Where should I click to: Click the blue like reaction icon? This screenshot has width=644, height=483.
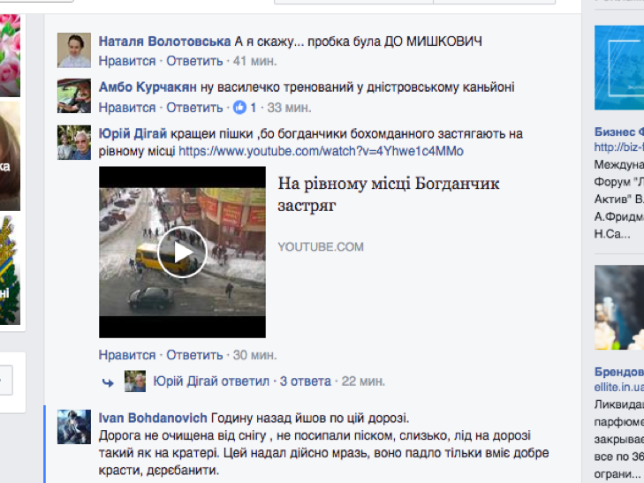(239, 108)
